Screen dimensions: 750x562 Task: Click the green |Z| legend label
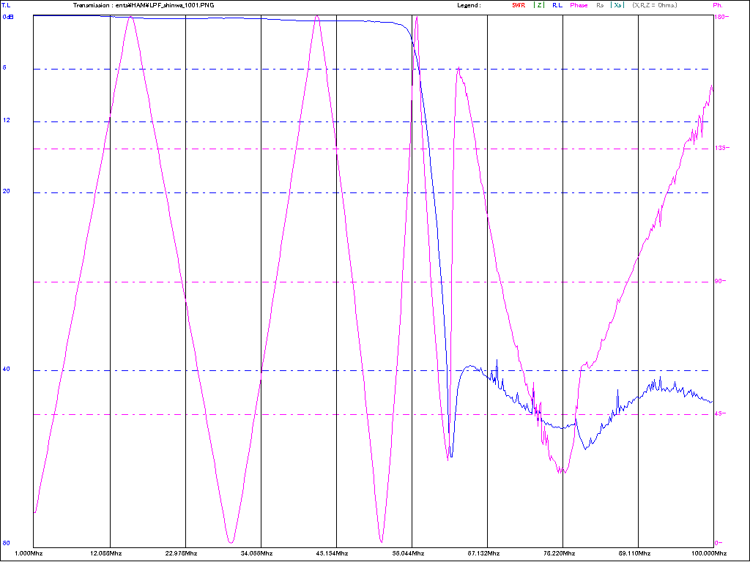(539, 5)
